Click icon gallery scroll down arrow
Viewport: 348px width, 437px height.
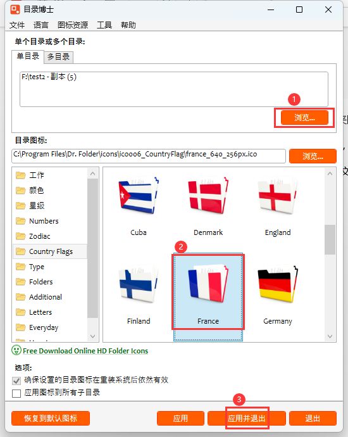coord(330,336)
